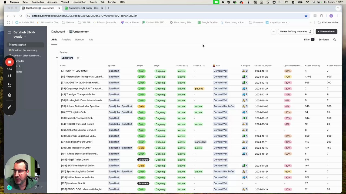Select the pen drawing tool in overlay
Image resolution: width=346 pixels, height=194 pixels.
pyautogui.click(x=9, y=107)
